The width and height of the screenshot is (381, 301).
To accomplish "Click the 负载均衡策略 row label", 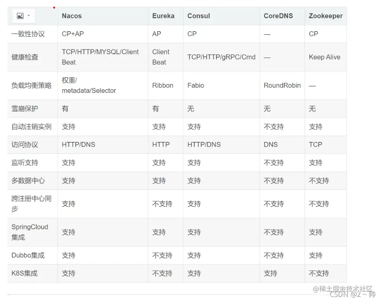I will (31, 85).
